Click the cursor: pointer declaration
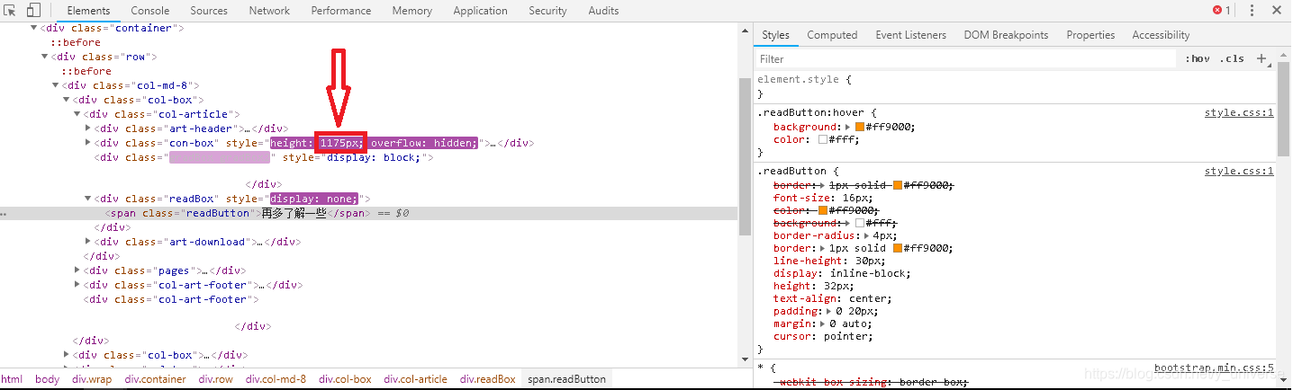 (823, 336)
